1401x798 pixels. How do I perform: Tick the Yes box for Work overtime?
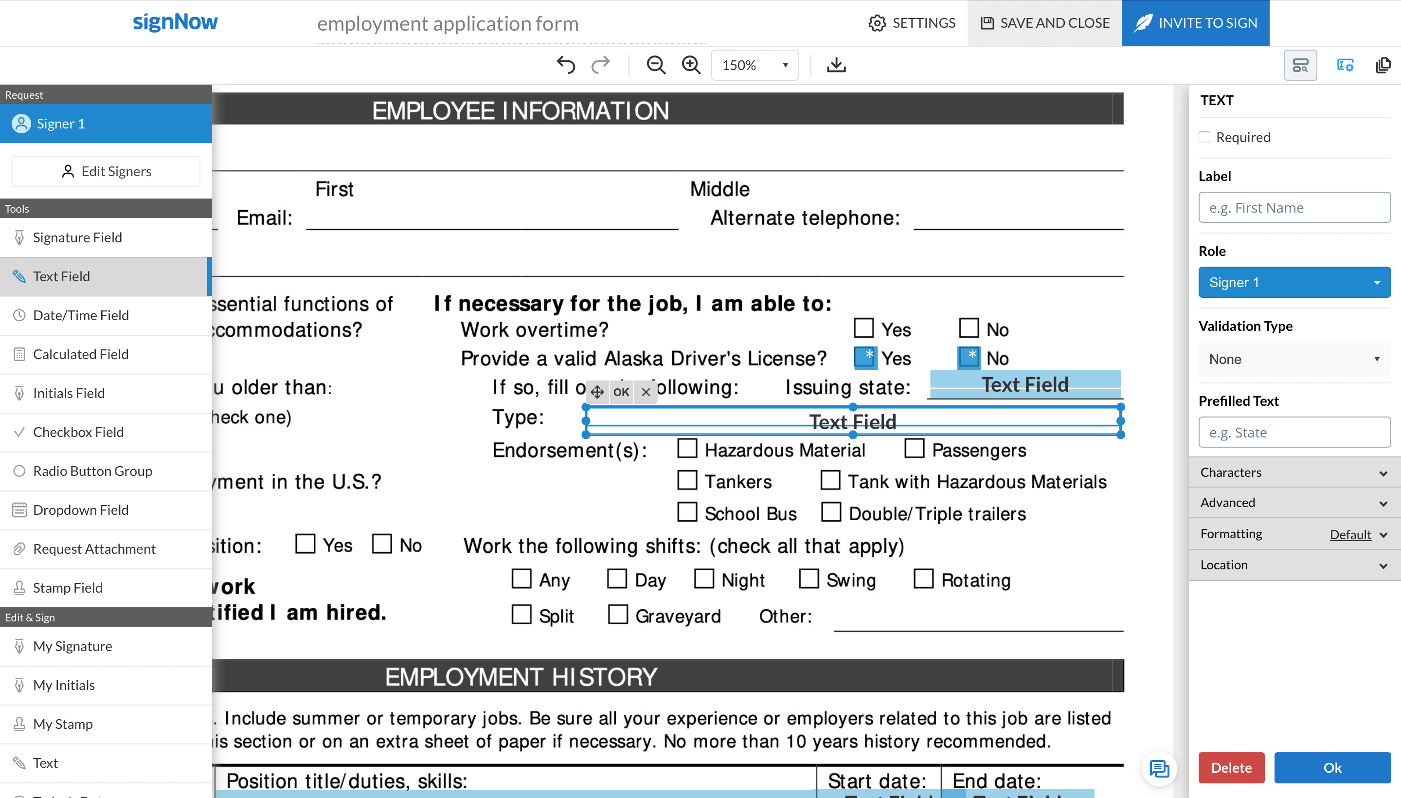(x=863, y=328)
